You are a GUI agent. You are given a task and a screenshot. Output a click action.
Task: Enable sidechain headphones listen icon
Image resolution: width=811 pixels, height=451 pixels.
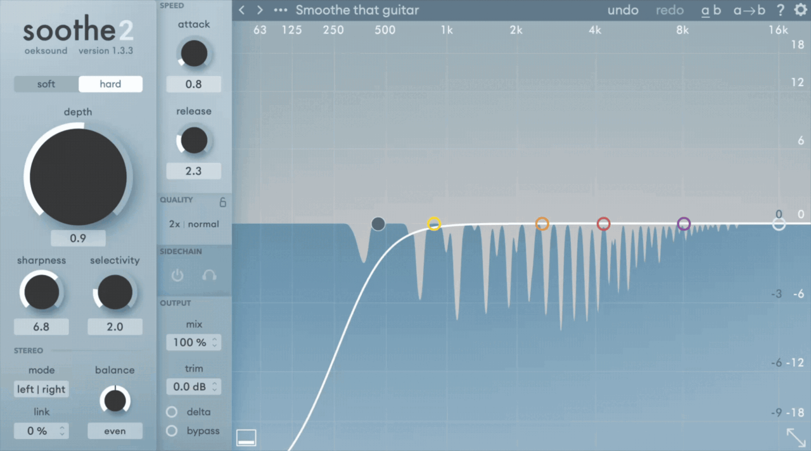click(x=209, y=276)
